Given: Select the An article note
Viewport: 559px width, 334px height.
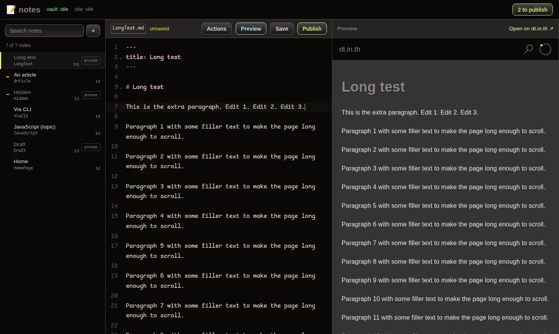Looking at the screenshot, I should [53, 78].
